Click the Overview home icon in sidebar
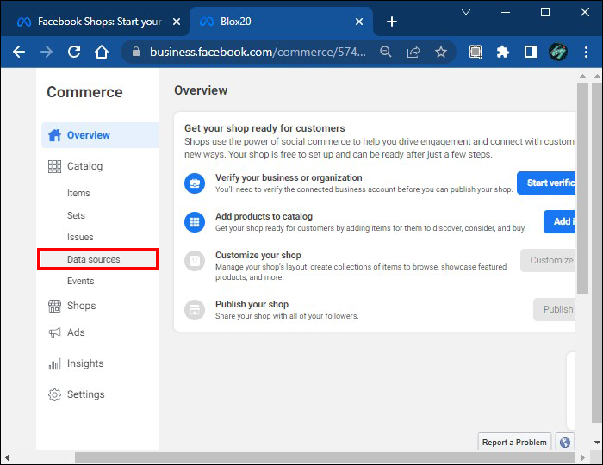Viewport: 603px width, 465px height. [x=55, y=135]
